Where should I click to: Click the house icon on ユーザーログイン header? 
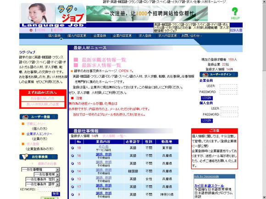[x=205, y=75]
